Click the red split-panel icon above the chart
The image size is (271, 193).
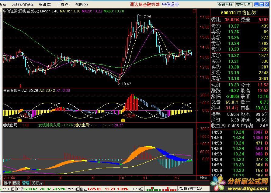tap(194, 11)
